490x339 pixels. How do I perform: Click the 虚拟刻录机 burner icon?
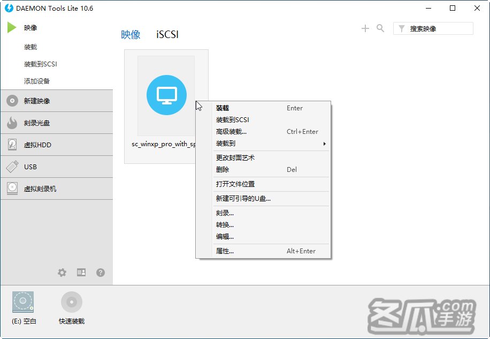tap(12, 189)
